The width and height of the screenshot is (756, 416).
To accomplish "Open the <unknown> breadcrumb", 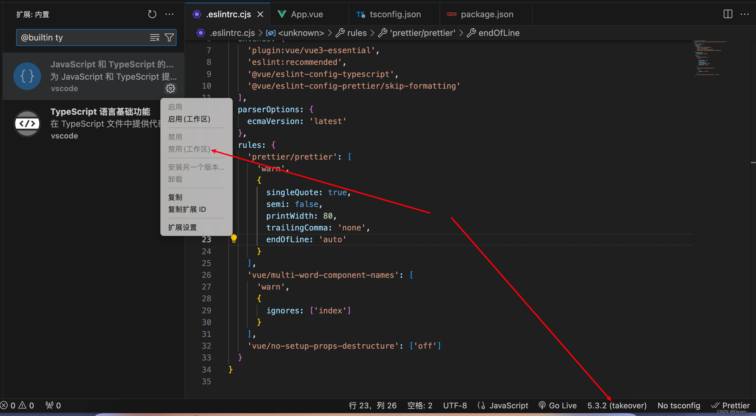I will (x=295, y=33).
